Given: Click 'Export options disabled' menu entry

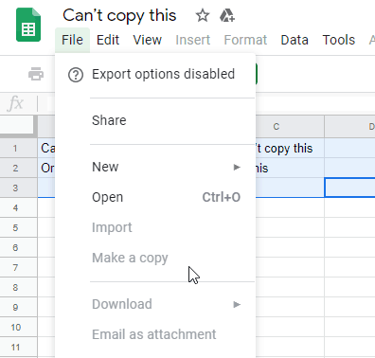Looking at the screenshot, I should click(x=155, y=75).
